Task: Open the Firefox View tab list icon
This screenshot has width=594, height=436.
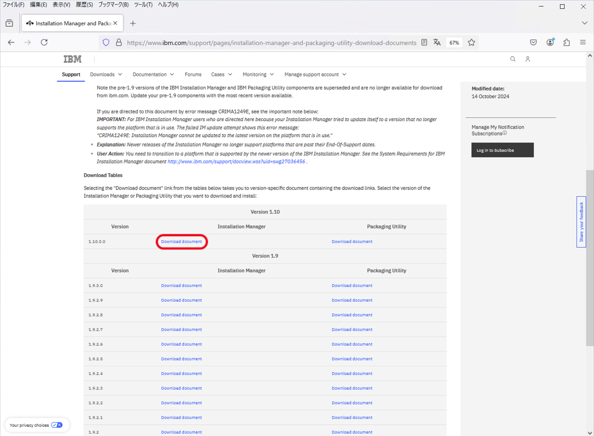Action: click(x=9, y=23)
